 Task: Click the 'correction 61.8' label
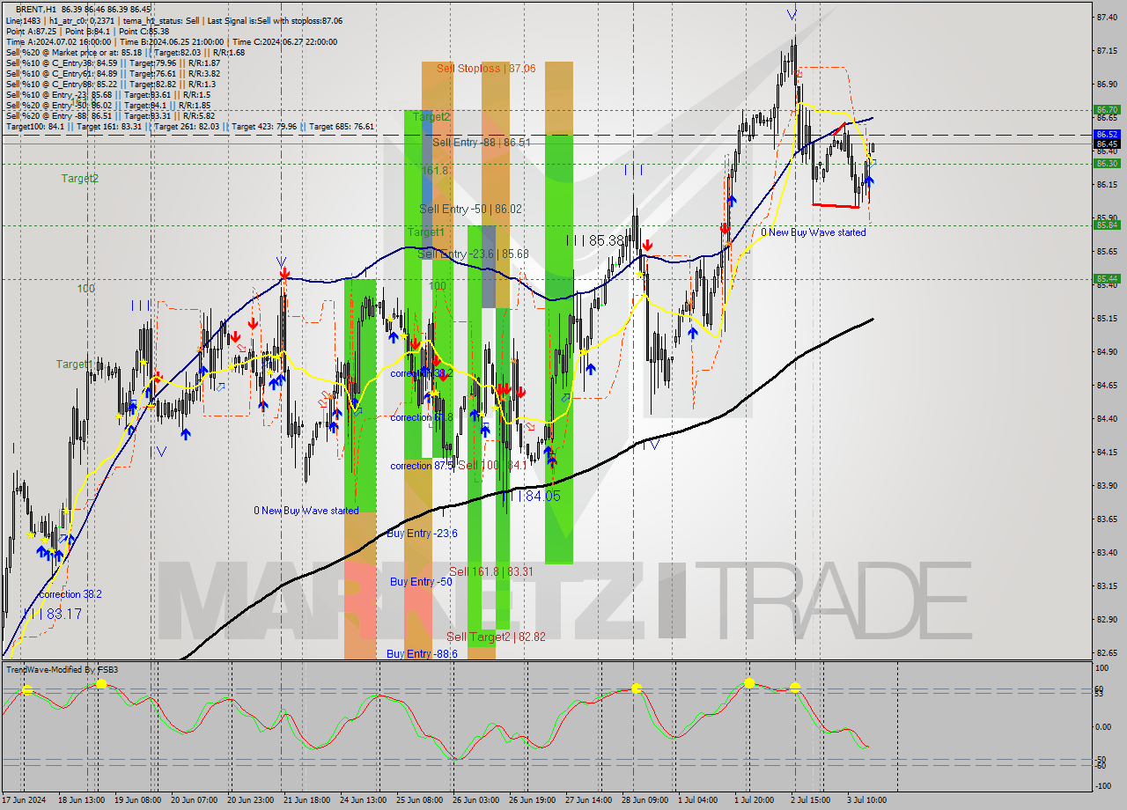coord(422,417)
